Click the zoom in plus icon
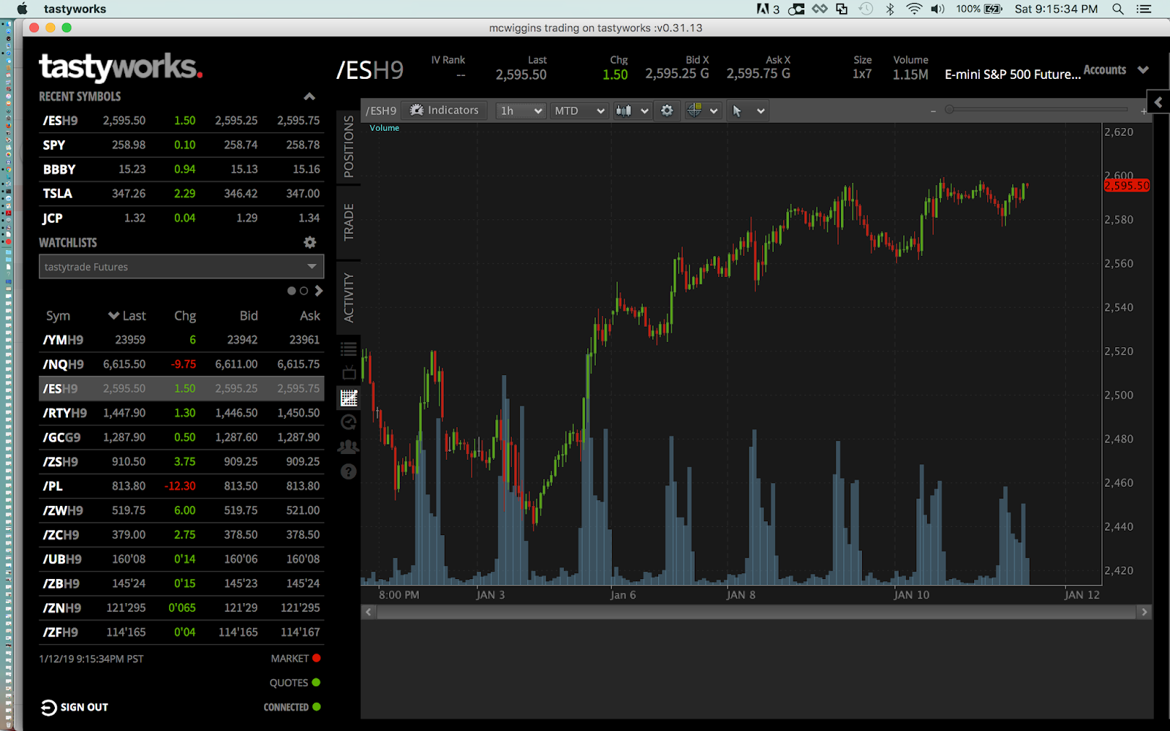The width and height of the screenshot is (1170, 731). click(1143, 111)
